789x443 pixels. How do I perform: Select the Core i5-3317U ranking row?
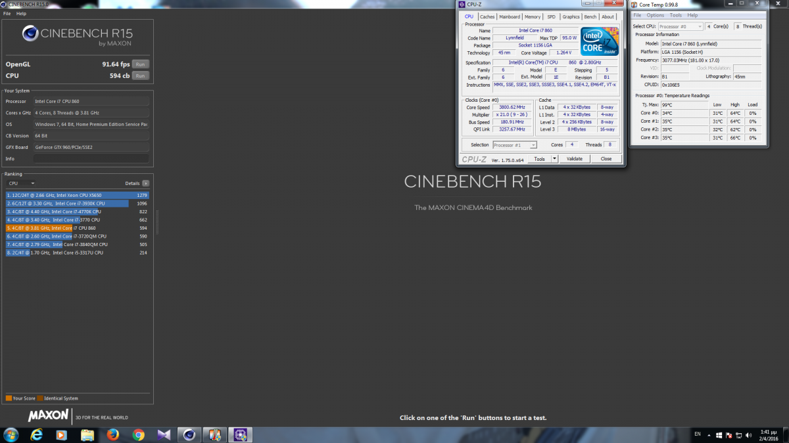[x=78, y=253]
